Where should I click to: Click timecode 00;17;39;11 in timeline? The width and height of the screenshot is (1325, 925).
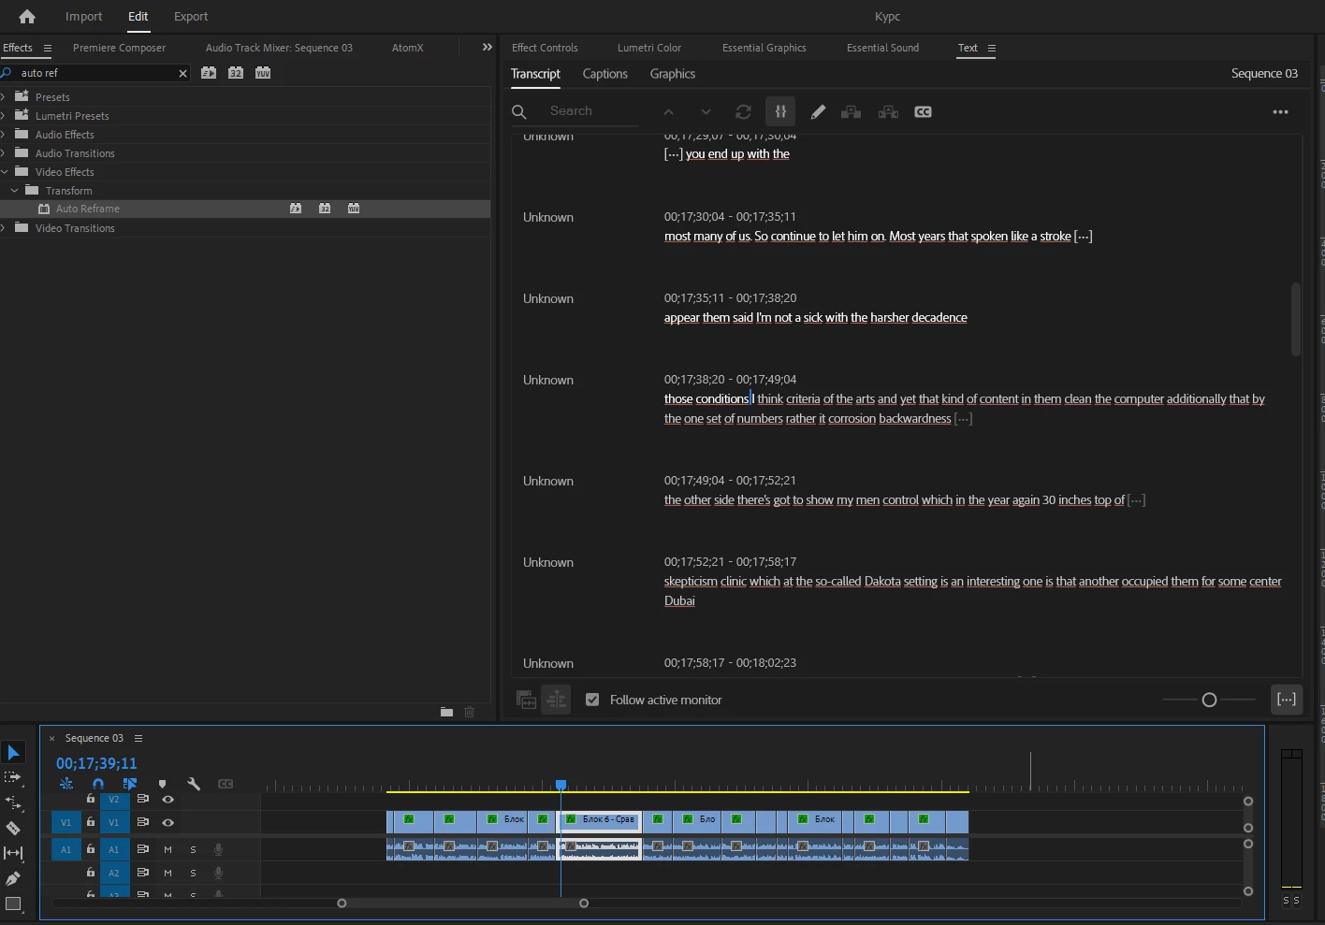(x=96, y=763)
